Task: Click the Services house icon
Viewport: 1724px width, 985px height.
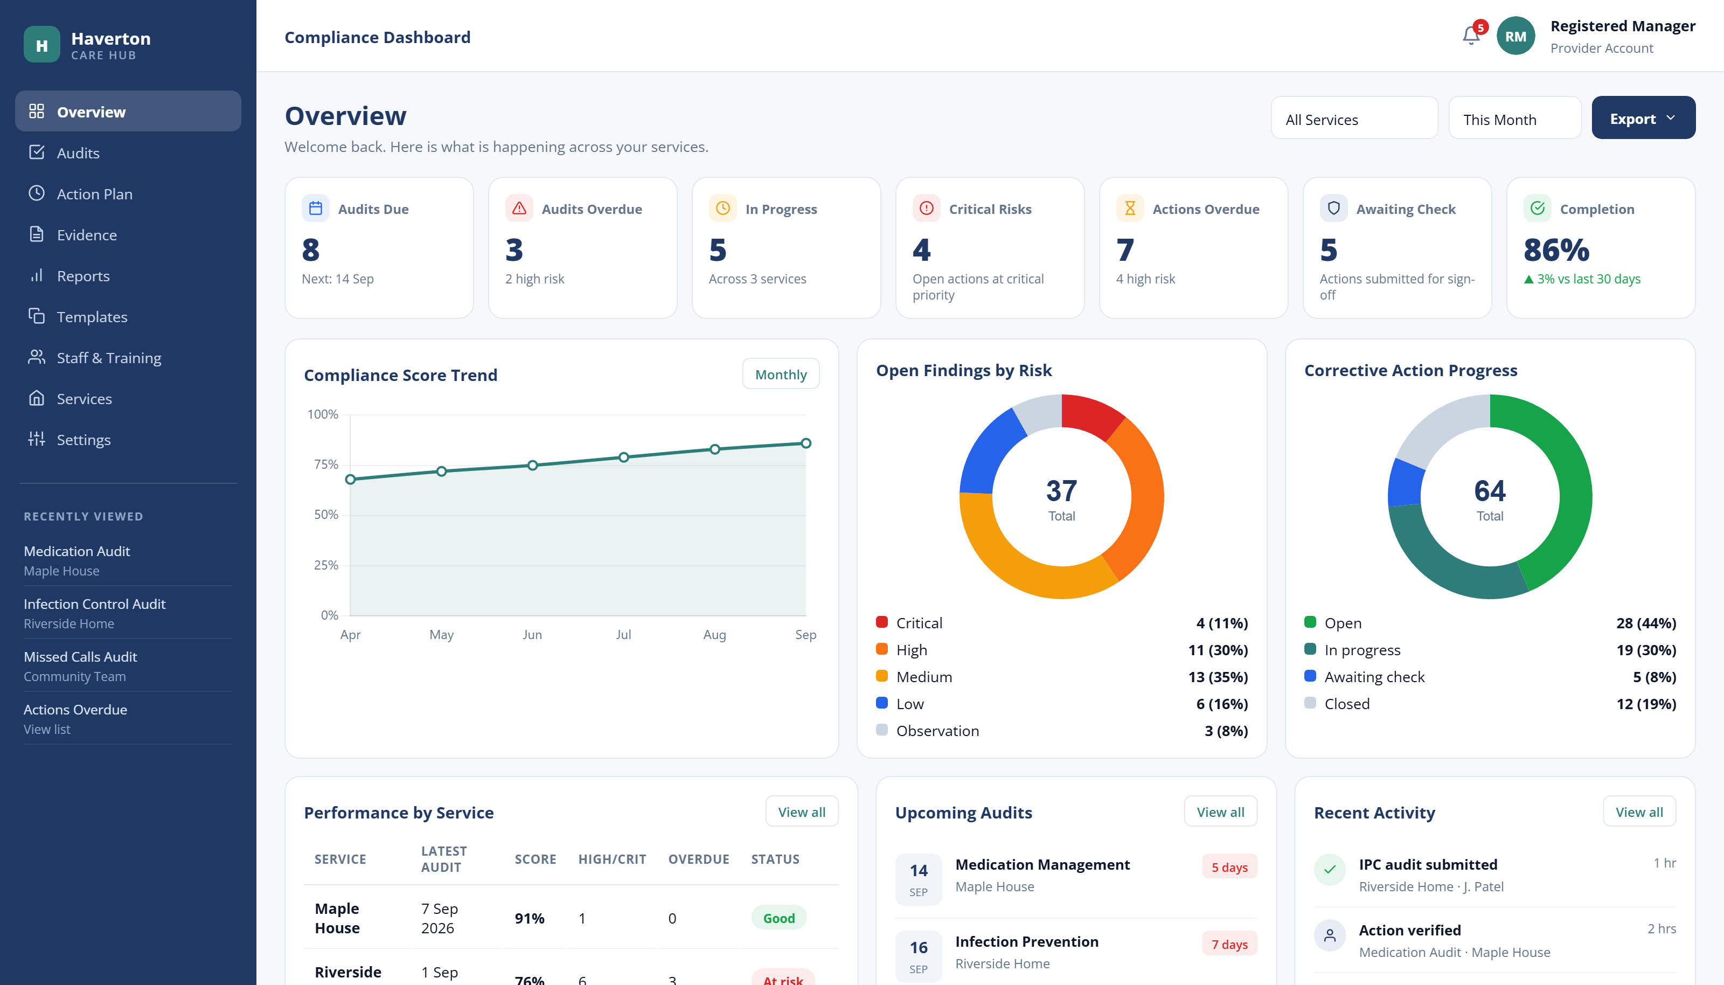Action: pos(37,398)
